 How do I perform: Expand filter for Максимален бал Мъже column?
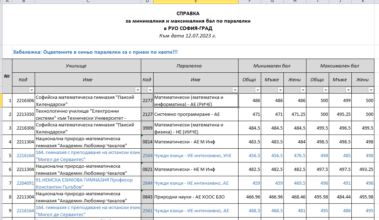click(x=348, y=90)
